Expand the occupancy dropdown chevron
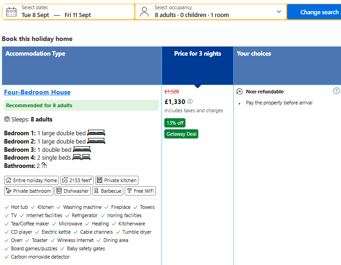Image resolution: width=341 pixels, height=265 pixels. click(279, 12)
